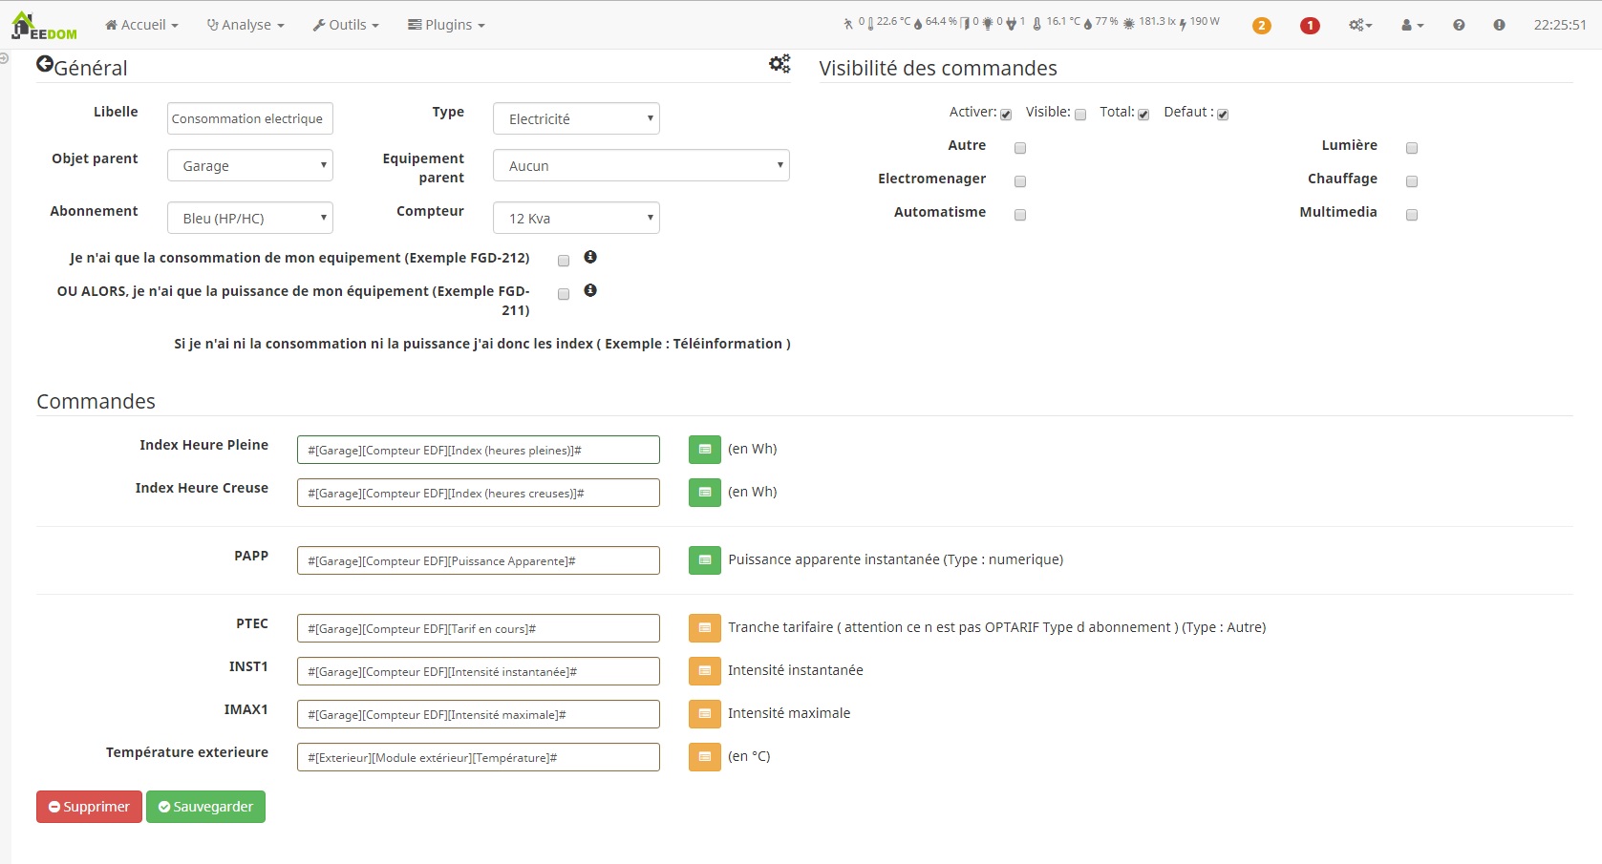
Task: Open command picker for IMAX1
Action: coord(705,713)
